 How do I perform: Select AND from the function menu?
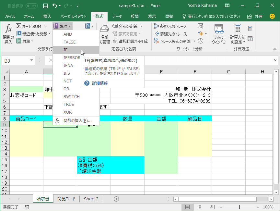(76, 34)
